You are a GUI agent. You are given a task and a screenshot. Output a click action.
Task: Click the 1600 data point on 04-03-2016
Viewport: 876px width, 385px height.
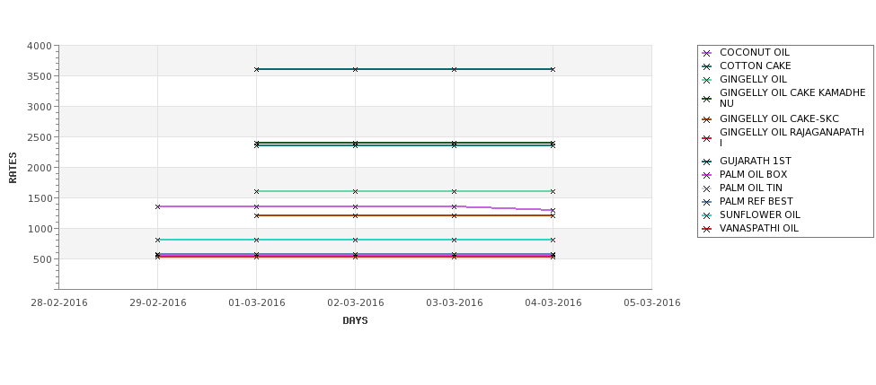click(x=553, y=191)
